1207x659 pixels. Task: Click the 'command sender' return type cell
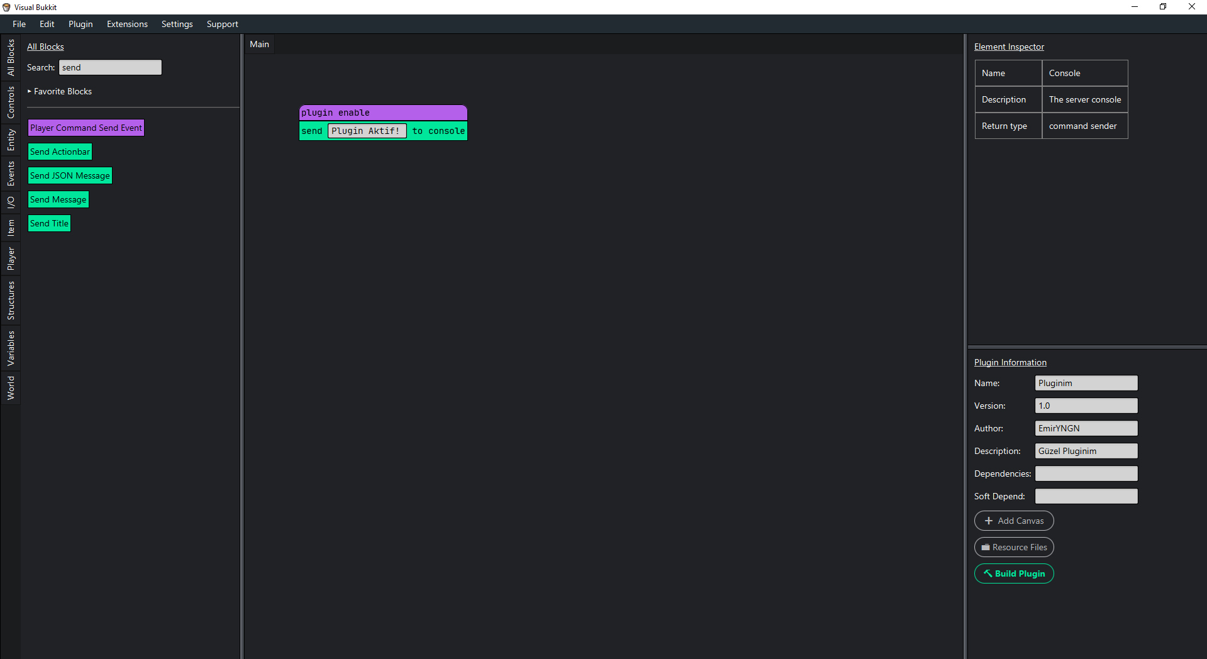pos(1085,126)
